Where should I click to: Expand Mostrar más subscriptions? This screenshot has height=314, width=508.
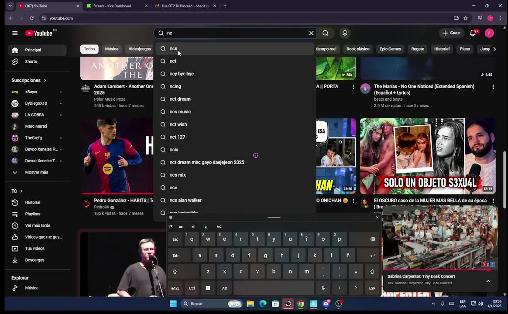(37, 172)
